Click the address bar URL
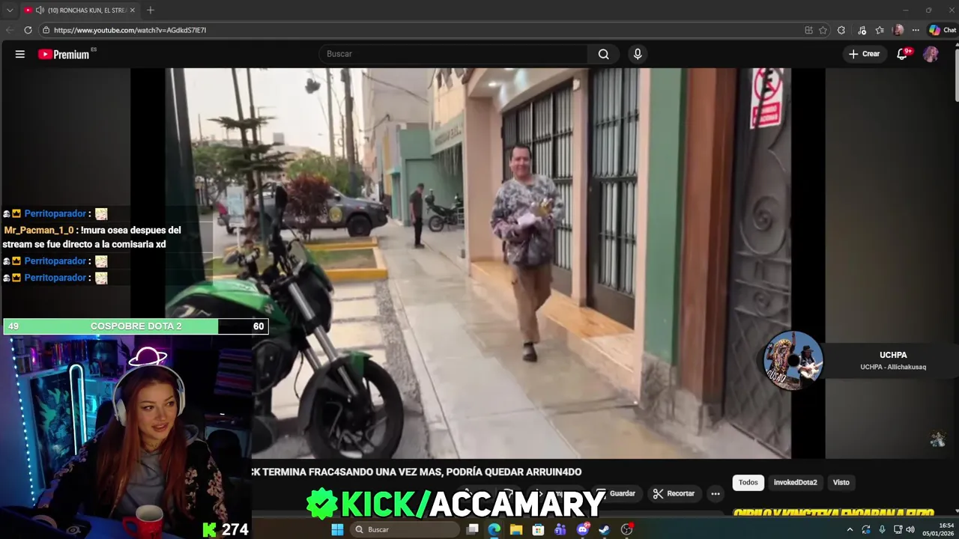The width and height of the screenshot is (959, 539). click(130, 30)
